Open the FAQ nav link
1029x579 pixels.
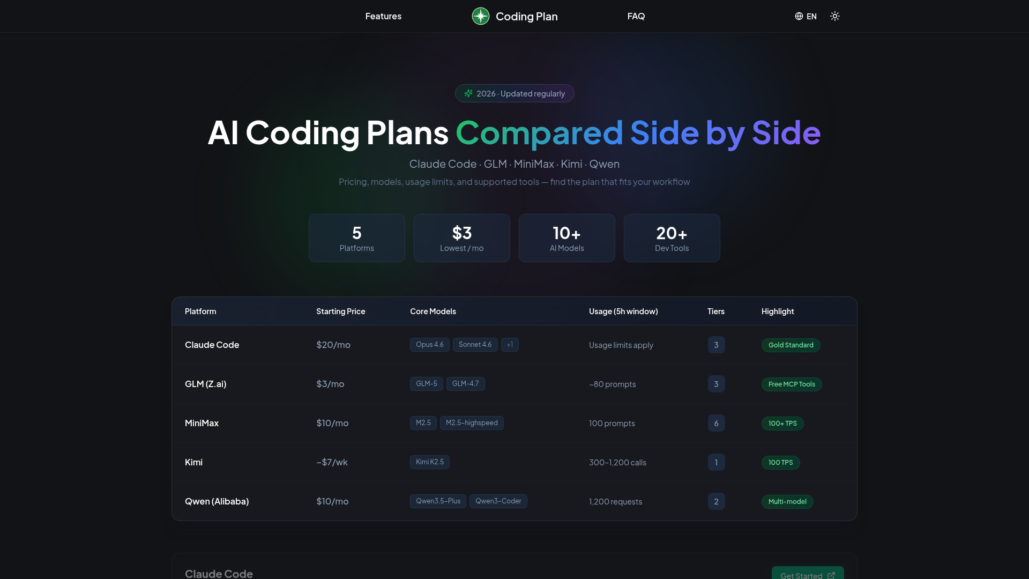tap(636, 16)
